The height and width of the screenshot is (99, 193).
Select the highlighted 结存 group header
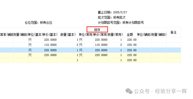(97, 29)
